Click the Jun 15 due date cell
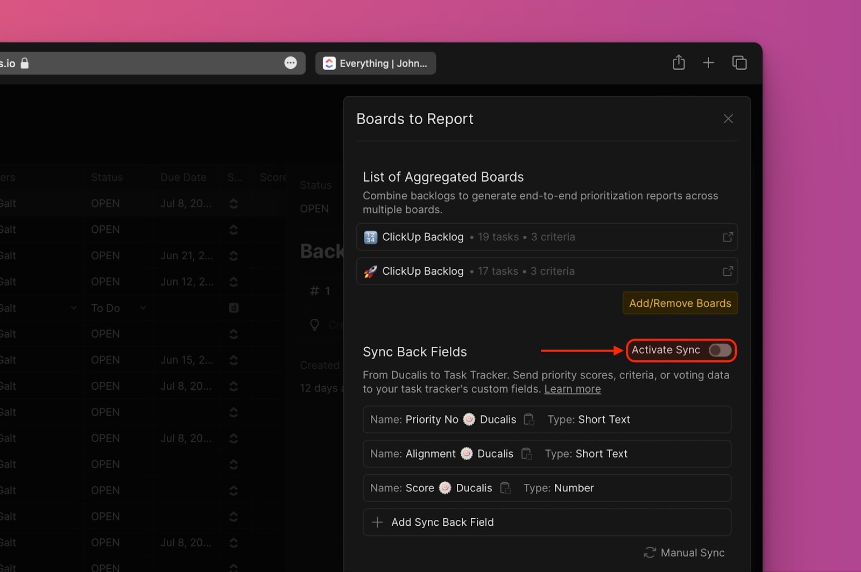 186,360
